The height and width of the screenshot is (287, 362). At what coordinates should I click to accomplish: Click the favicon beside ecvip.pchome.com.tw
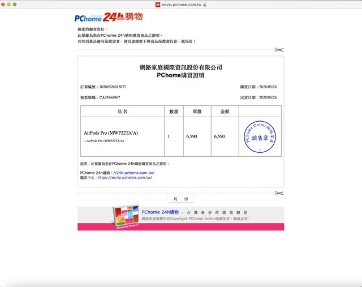pos(158,5)
